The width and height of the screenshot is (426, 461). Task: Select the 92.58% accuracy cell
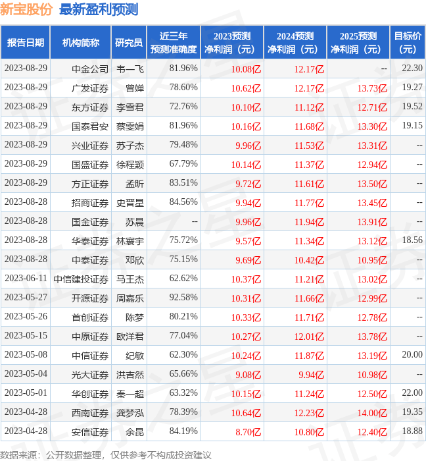(183, 298)
